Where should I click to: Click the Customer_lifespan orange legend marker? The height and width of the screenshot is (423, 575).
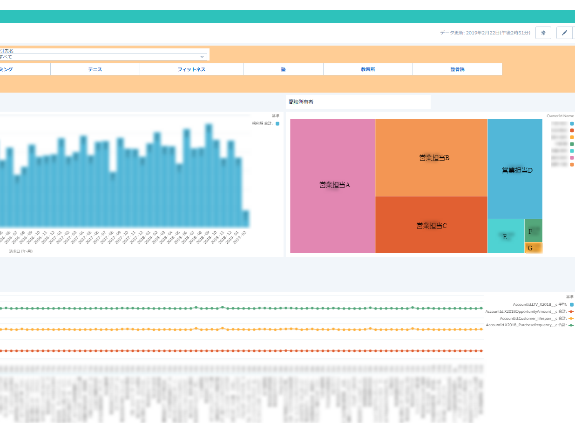coord(571,318)
